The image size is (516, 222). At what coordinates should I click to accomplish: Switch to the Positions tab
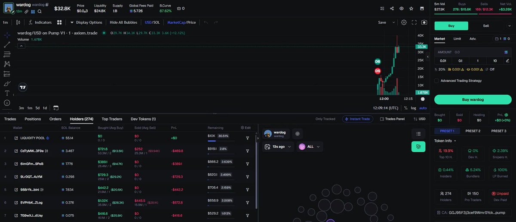point(33,119)
